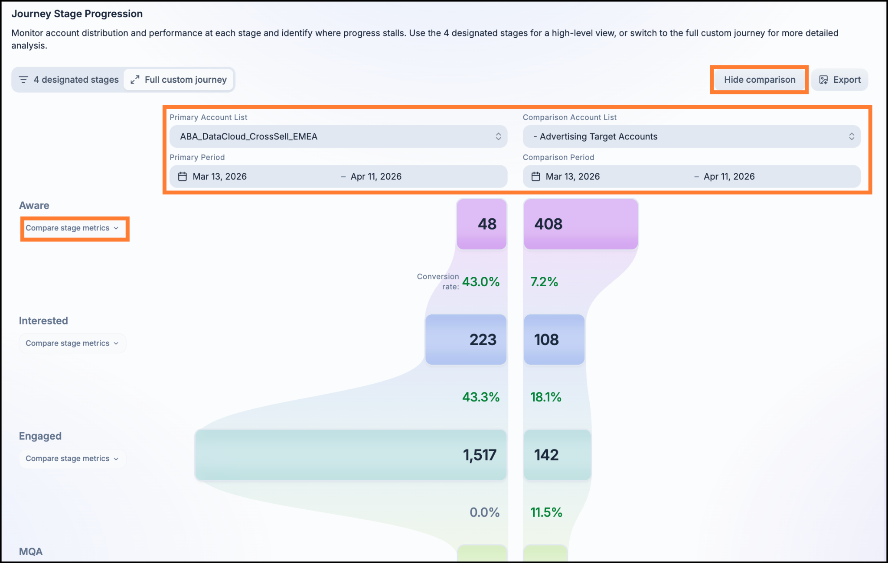Open the Advertising Target Accounts dropdown
Image resolution: width=888 pixels, height=563 pixels.
[x=692, y=136]
